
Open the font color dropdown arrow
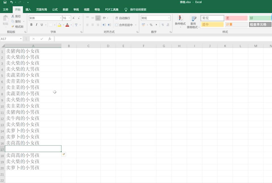point(71,25)
